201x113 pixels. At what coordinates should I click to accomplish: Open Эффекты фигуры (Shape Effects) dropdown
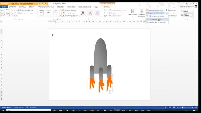(70, 16)
